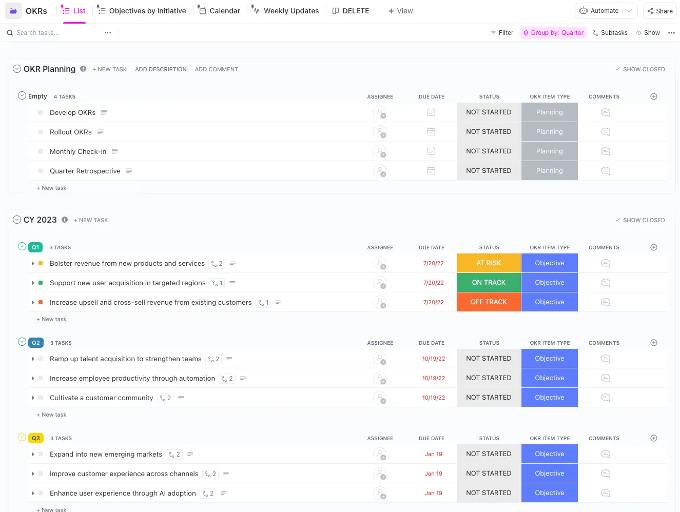This screenshot has height=512, width=680.
Task: Click Add Comment for OKR Planning
Action: point(217,69)
